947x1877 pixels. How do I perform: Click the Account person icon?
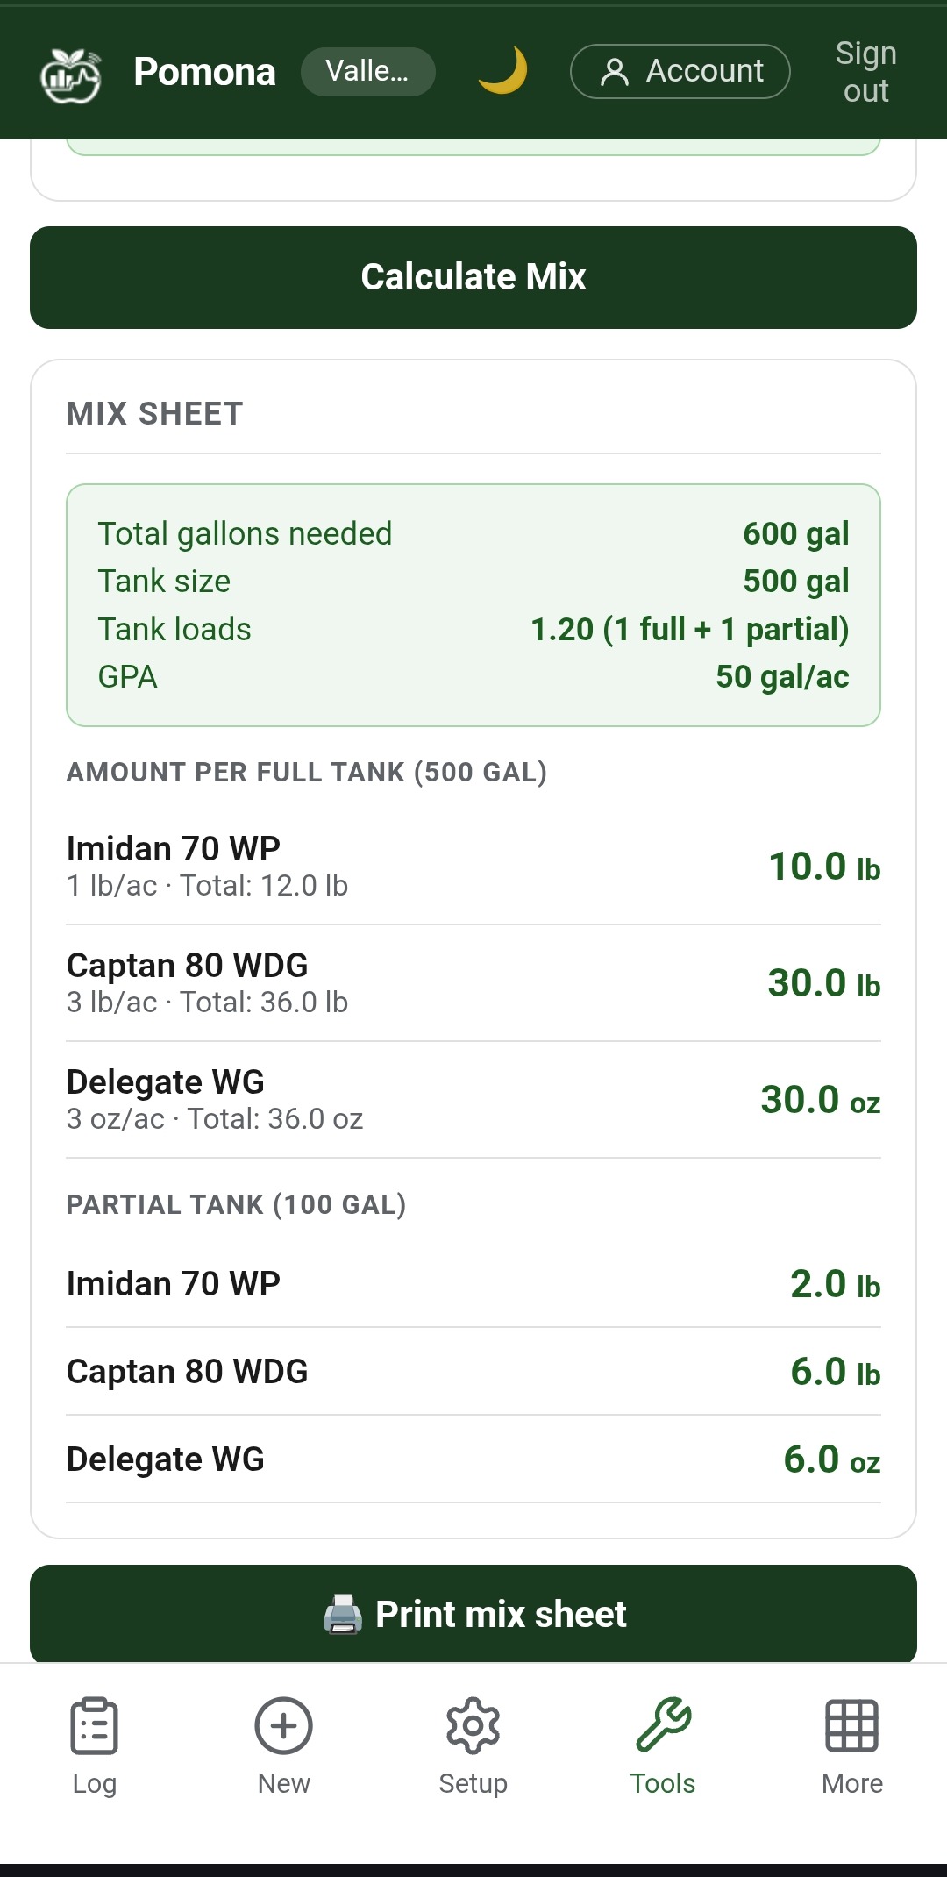click(615, 72)
